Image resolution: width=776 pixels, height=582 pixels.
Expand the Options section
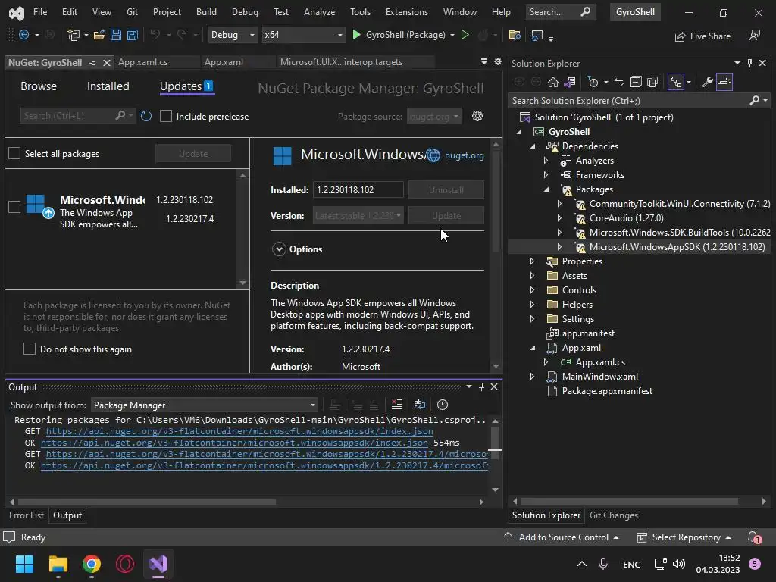(279, 249)
